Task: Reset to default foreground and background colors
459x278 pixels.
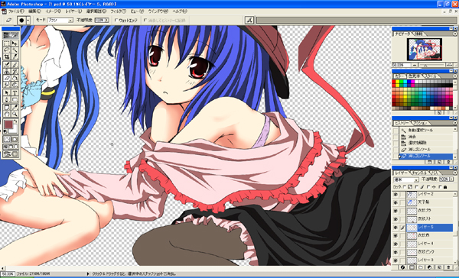Action: click(x=5, y=132)
